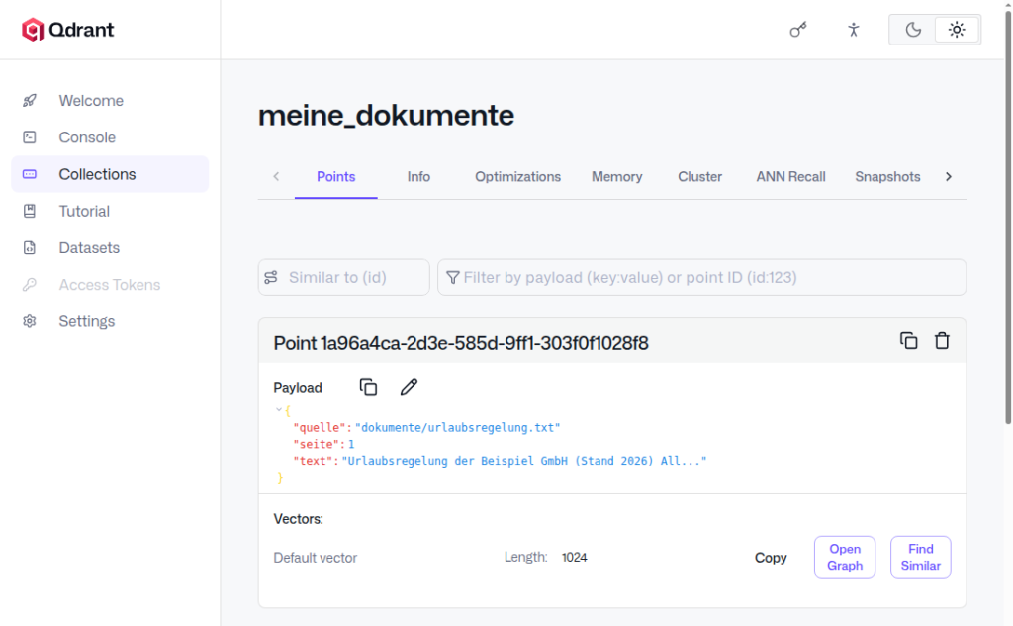Open accessibility options icon
Image resolution: width=1013 pixels, height=626 pixels.
pyautogui.click(x=854, y=30)
